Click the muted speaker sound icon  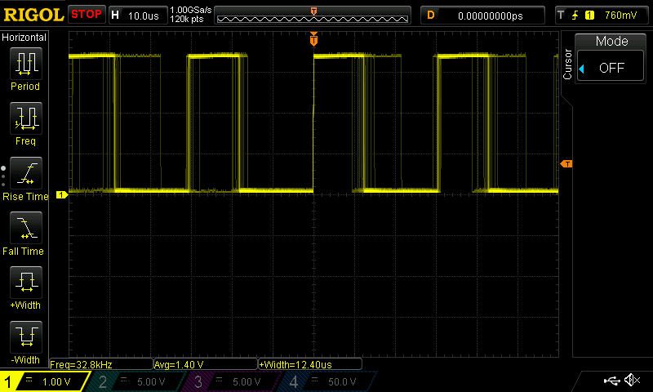click(x=632, y=380)
